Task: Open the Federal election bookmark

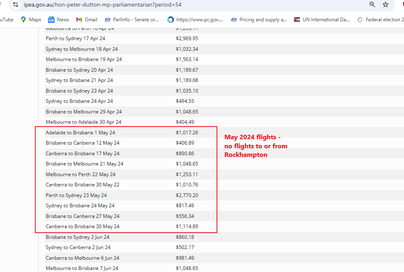Action: point(381,20)
